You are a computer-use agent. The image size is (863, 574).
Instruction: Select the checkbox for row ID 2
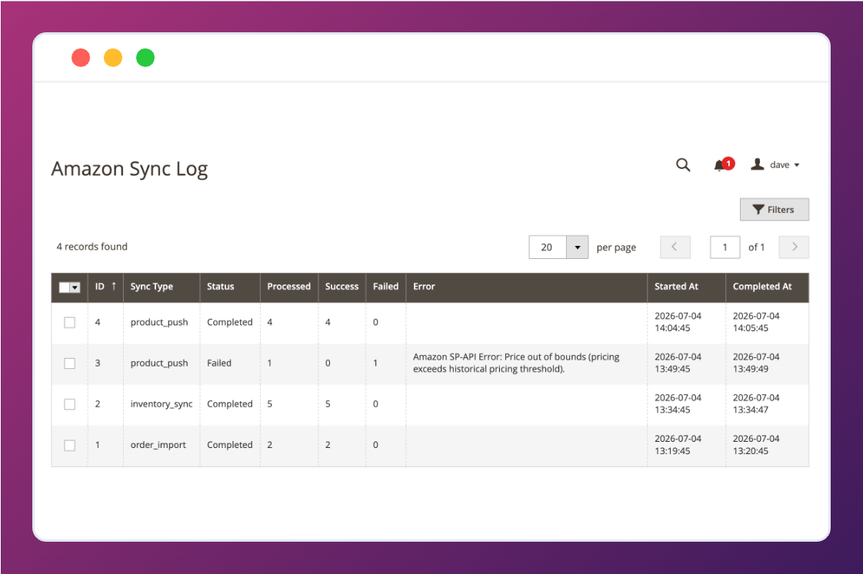(x=69, y=404)
